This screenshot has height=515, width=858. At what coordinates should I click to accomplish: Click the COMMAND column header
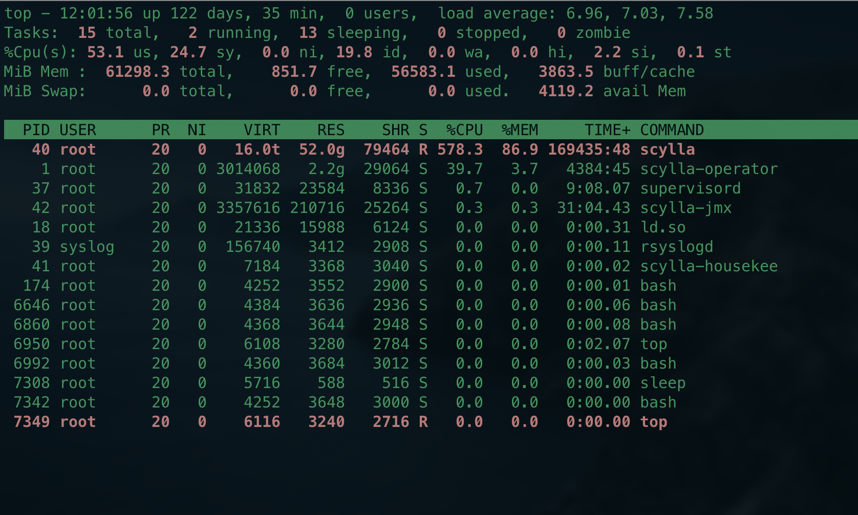coord(672,130)
